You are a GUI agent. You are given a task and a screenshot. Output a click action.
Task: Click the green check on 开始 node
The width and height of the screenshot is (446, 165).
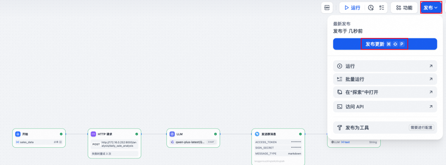click(61, 134)
